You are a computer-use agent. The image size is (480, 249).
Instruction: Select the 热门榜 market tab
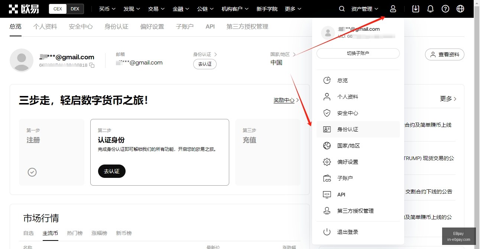pyautogui.click(x=75, y=233)
